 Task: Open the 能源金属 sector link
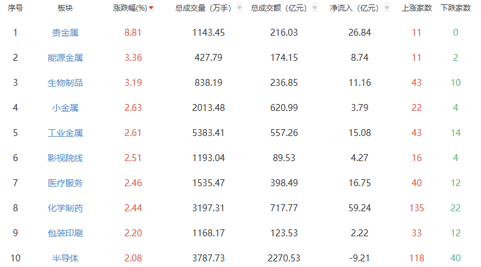click(x=65, y=58)
